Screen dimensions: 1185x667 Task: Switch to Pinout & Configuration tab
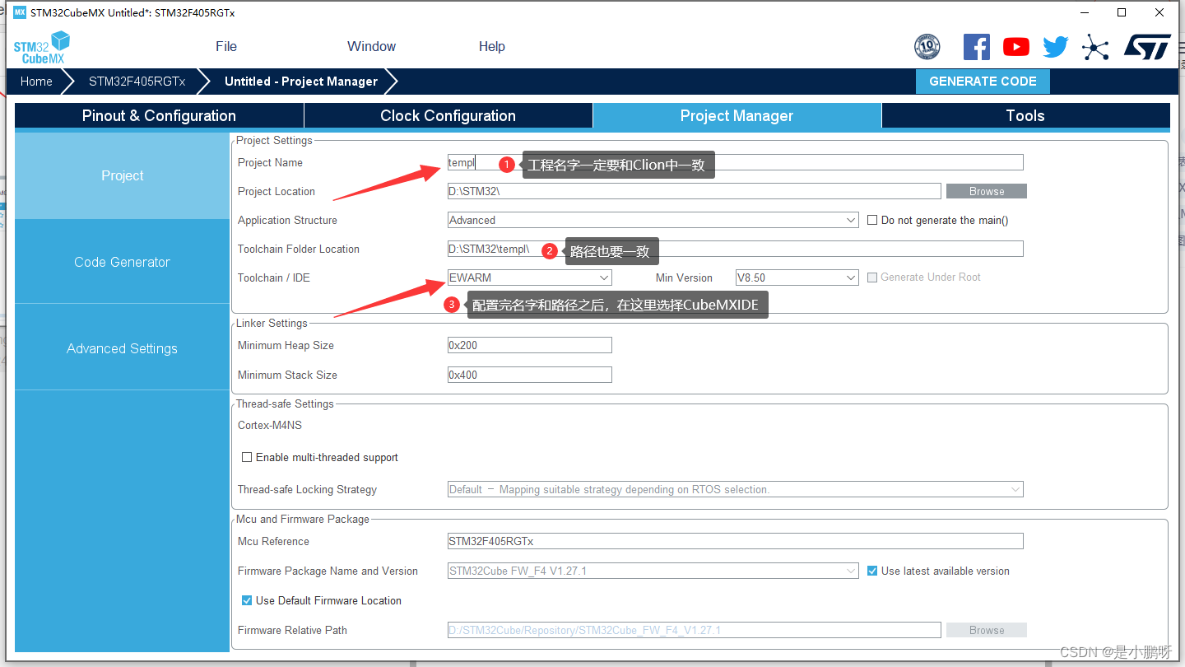click(x=159, y=115)
